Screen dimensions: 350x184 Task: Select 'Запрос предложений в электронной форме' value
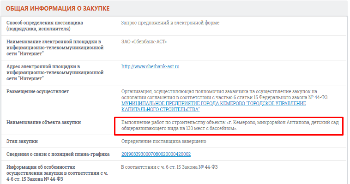coord(170,23)
